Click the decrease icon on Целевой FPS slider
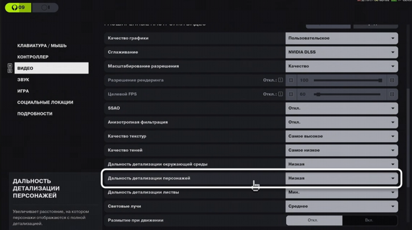412x230 pixels. click(291, 94)
